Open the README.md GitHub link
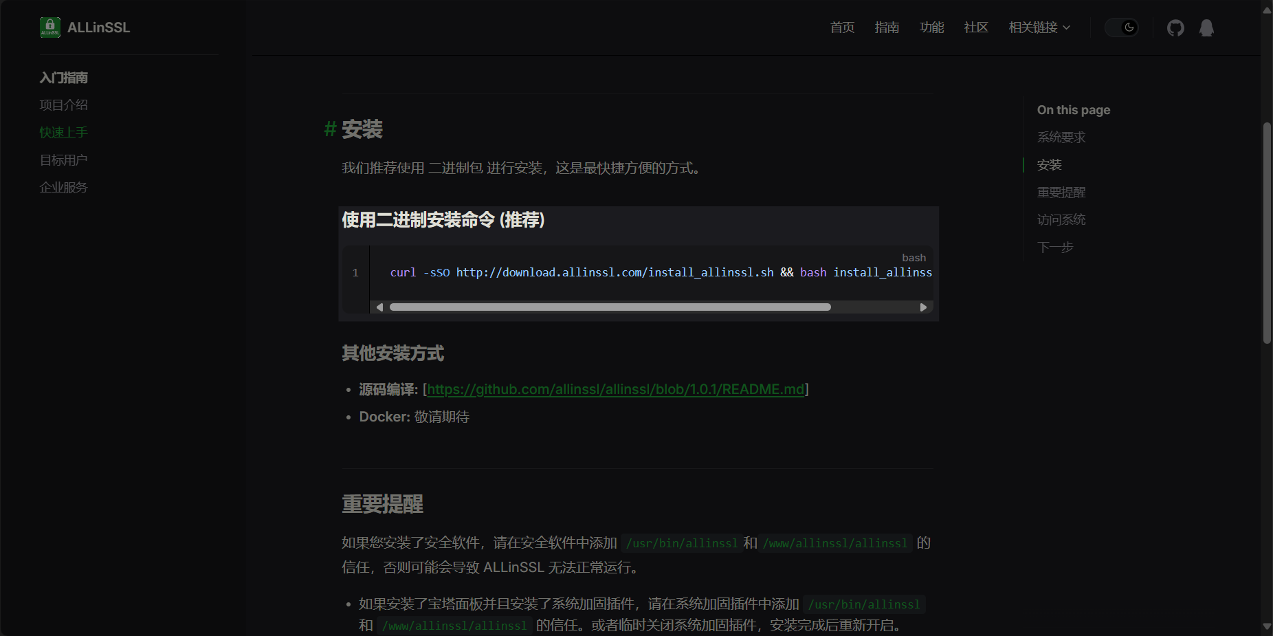1273x636 pixels. [615, 389]
